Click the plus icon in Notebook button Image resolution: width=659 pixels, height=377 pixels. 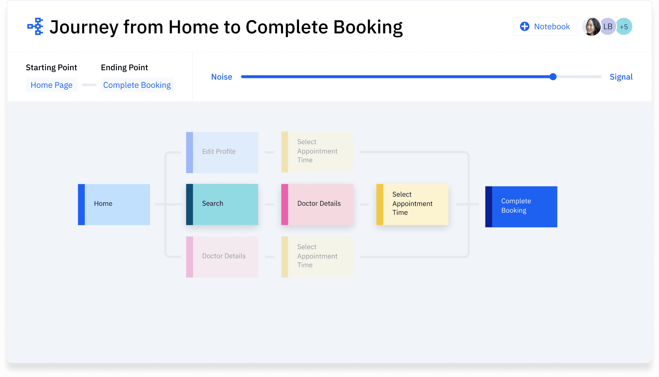[525, 27]
